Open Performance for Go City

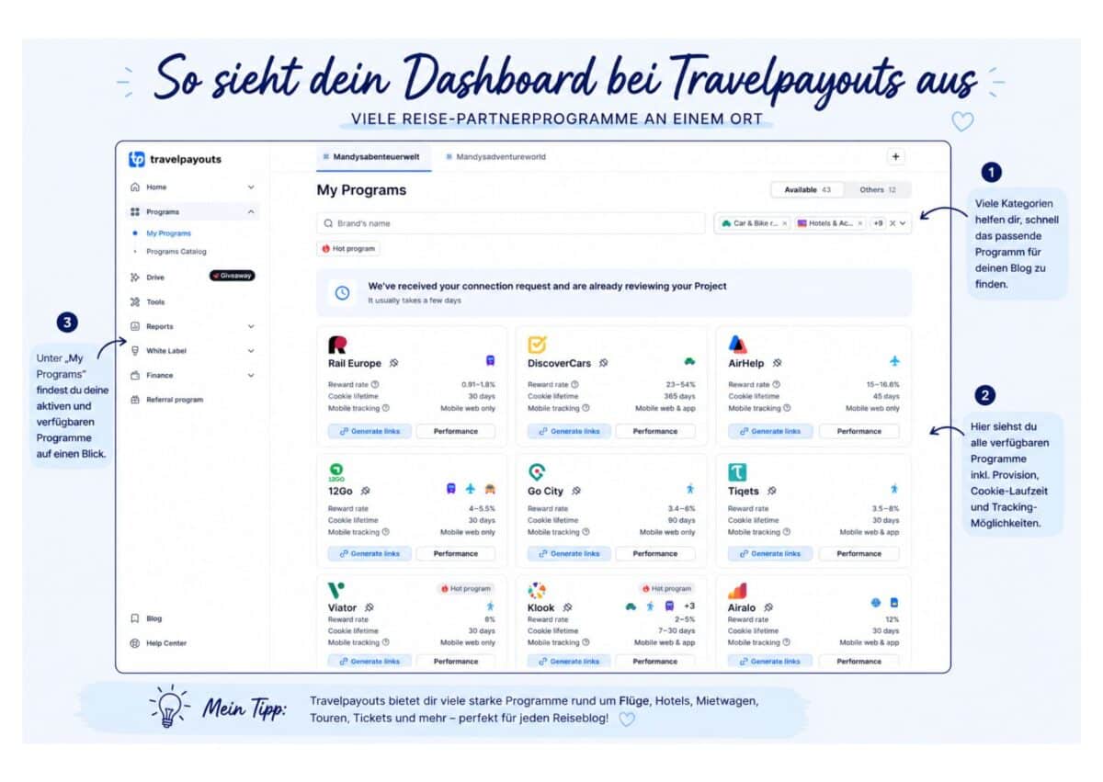(655, 554)
